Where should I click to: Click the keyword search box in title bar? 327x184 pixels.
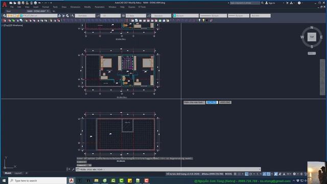click(x=245, y=3)
